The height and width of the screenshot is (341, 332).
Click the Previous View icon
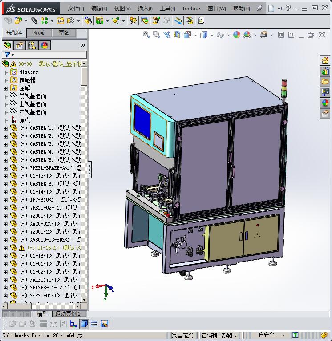click(x=167, y=35)
